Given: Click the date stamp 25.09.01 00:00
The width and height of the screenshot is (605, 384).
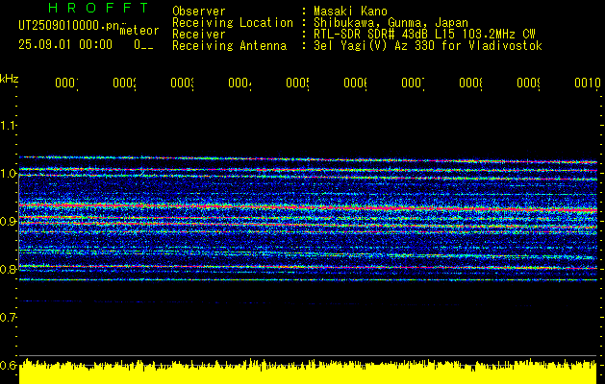Looking at the screenshot, I should click(65, 45).
